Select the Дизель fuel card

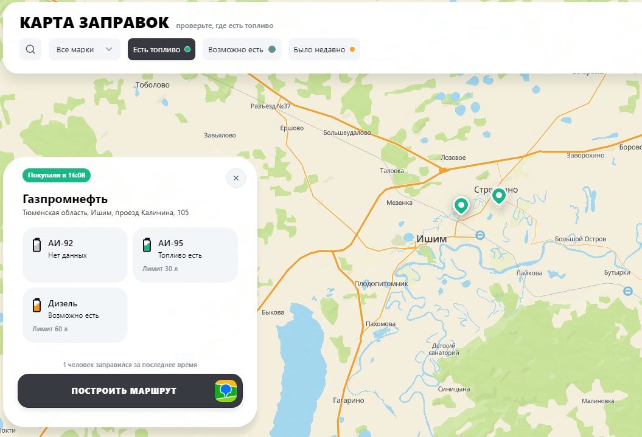click(x=75, y=315)
